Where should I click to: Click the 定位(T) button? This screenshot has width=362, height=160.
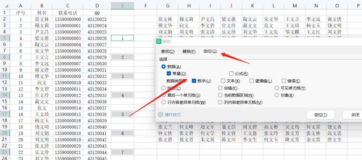[321, 115]
